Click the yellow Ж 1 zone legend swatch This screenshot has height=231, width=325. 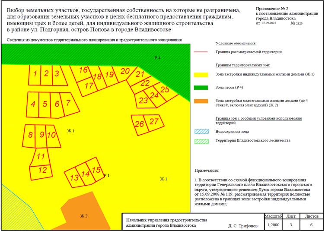(201, 75)
